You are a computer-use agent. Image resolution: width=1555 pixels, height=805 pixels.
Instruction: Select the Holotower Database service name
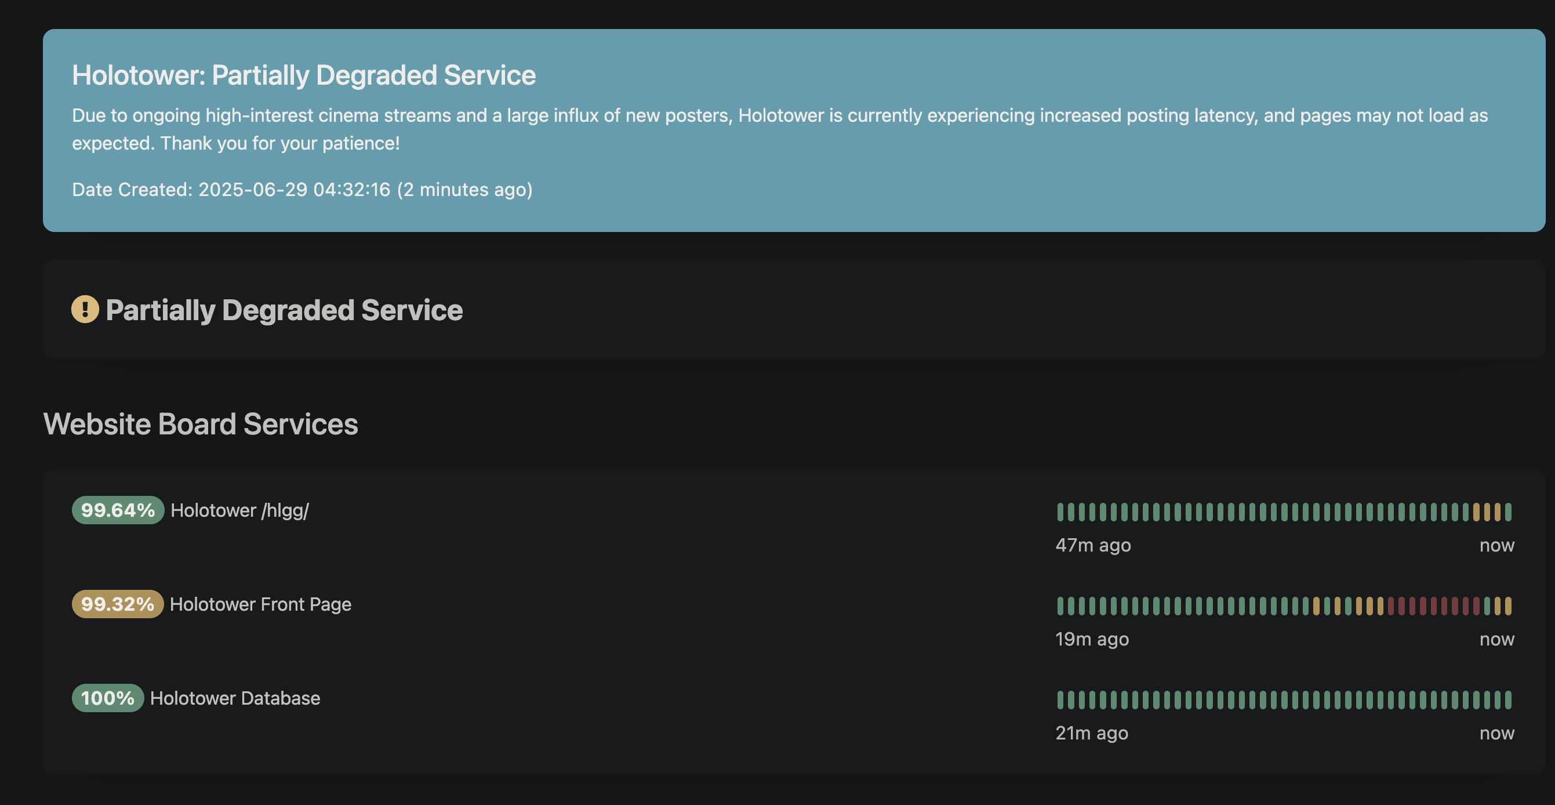pyautogui.click(x=235, y=699)
